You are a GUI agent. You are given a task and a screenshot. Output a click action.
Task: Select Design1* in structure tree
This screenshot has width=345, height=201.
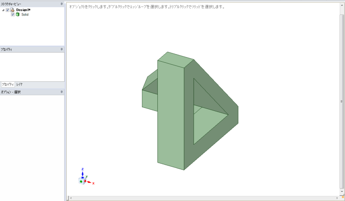pyautogui.click(x=23, y=10)
